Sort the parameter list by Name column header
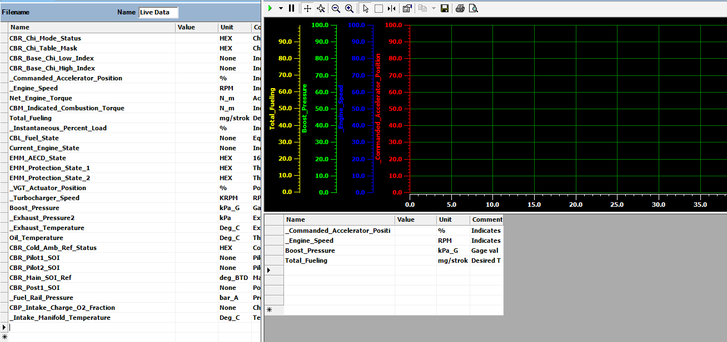Viewport: 727px width, 342px height. pyautogui.click(x=92, y=27)
